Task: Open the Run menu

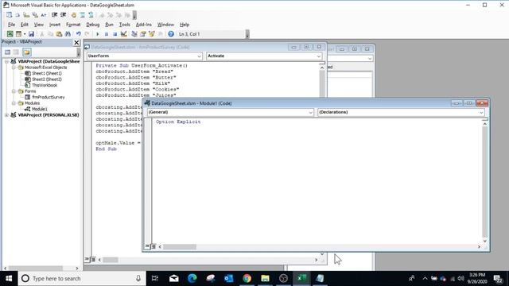Action: pyautogui.click(x=110, y=25)
